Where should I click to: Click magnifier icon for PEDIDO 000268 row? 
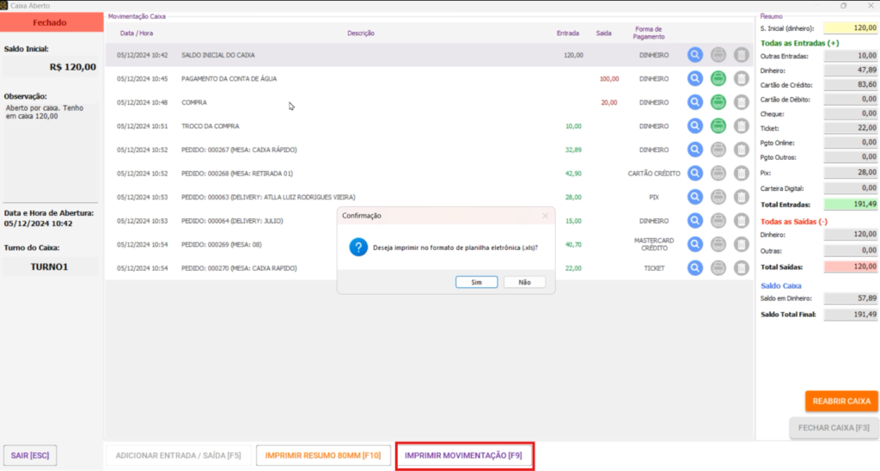pos(695,174)
